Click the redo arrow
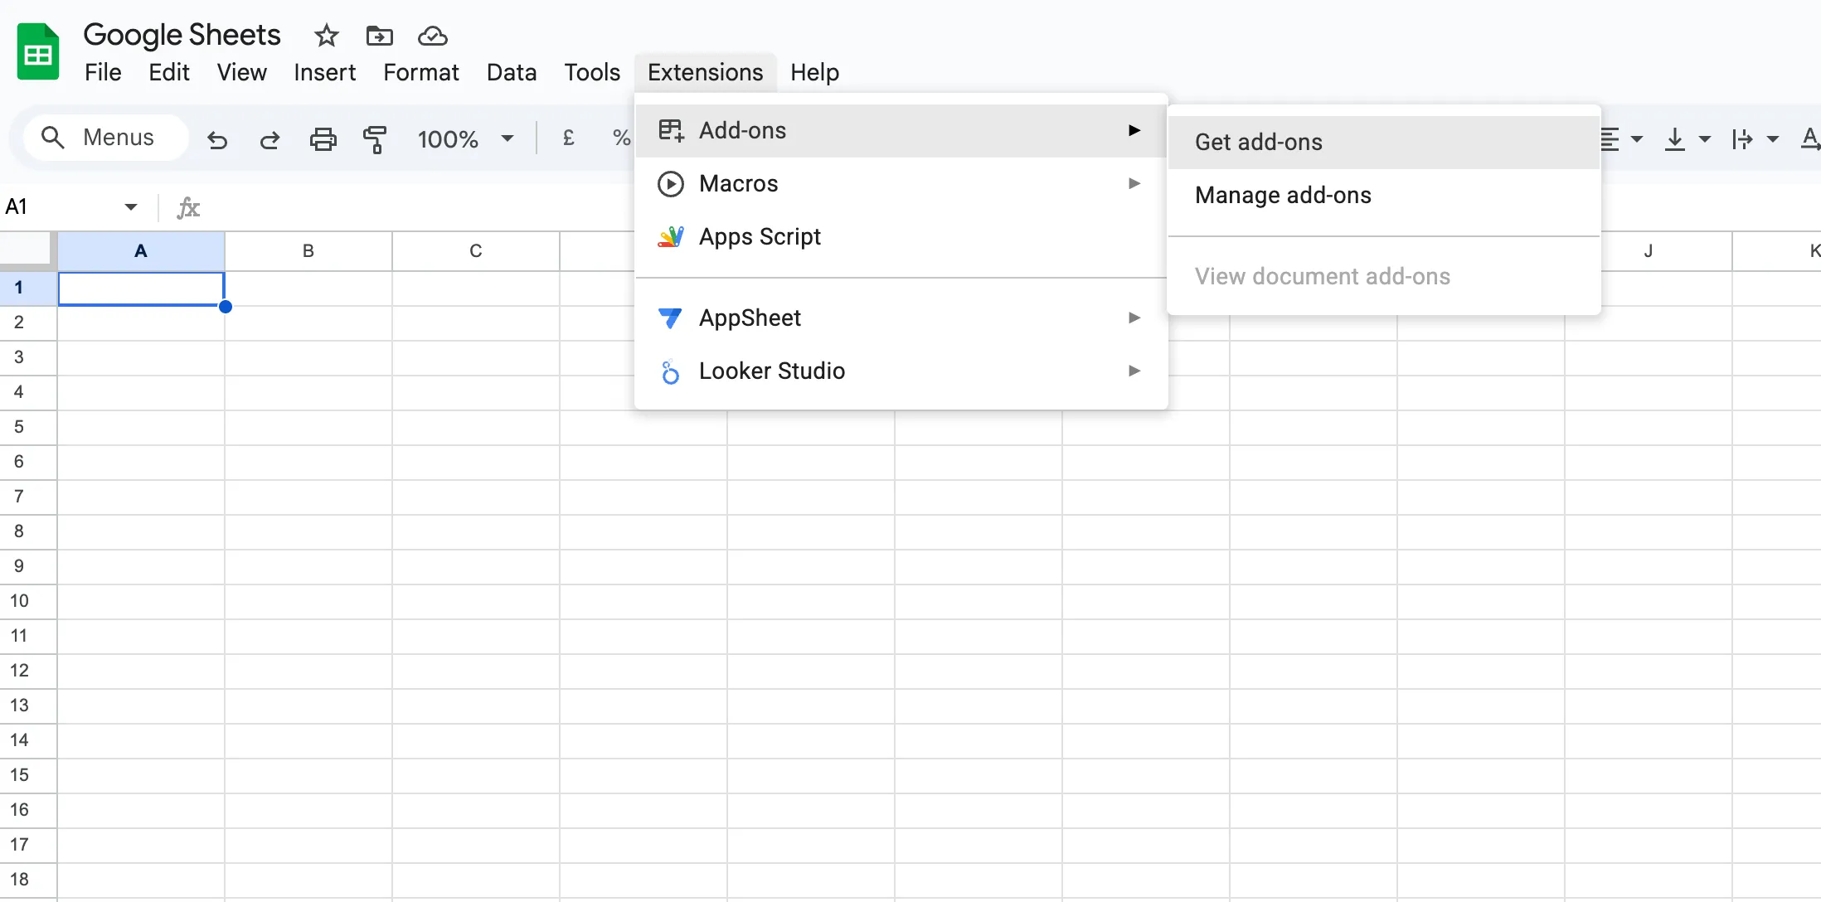 coord(270,139)
